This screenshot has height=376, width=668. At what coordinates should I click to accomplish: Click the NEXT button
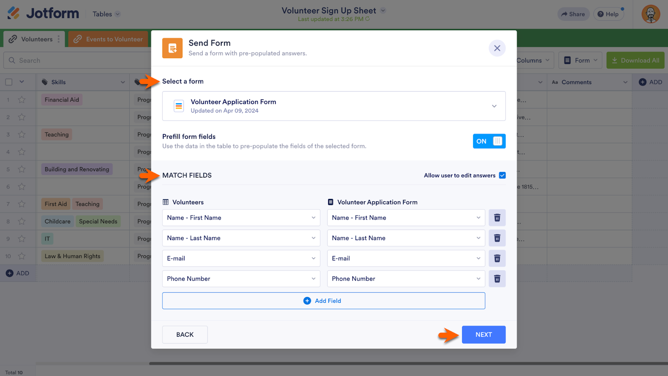(x=483, y=335)
